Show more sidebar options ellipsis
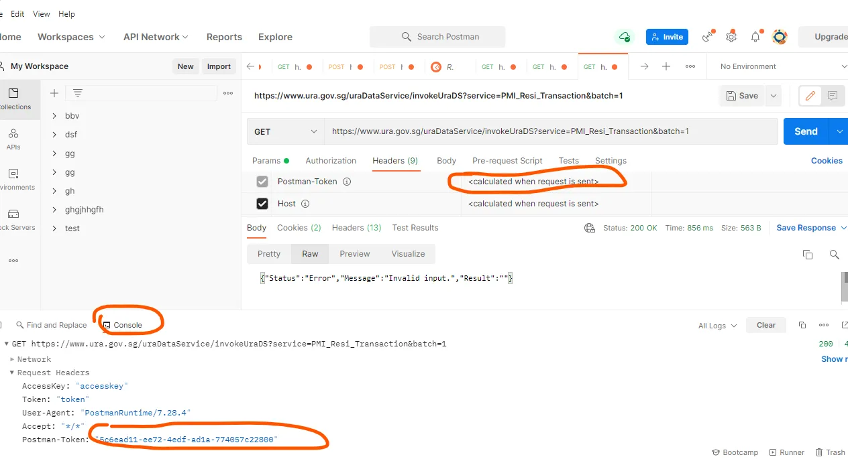Image resolution: width=848 pixels, height=459 pixels. pyautogui.click(x=13, y=261)
